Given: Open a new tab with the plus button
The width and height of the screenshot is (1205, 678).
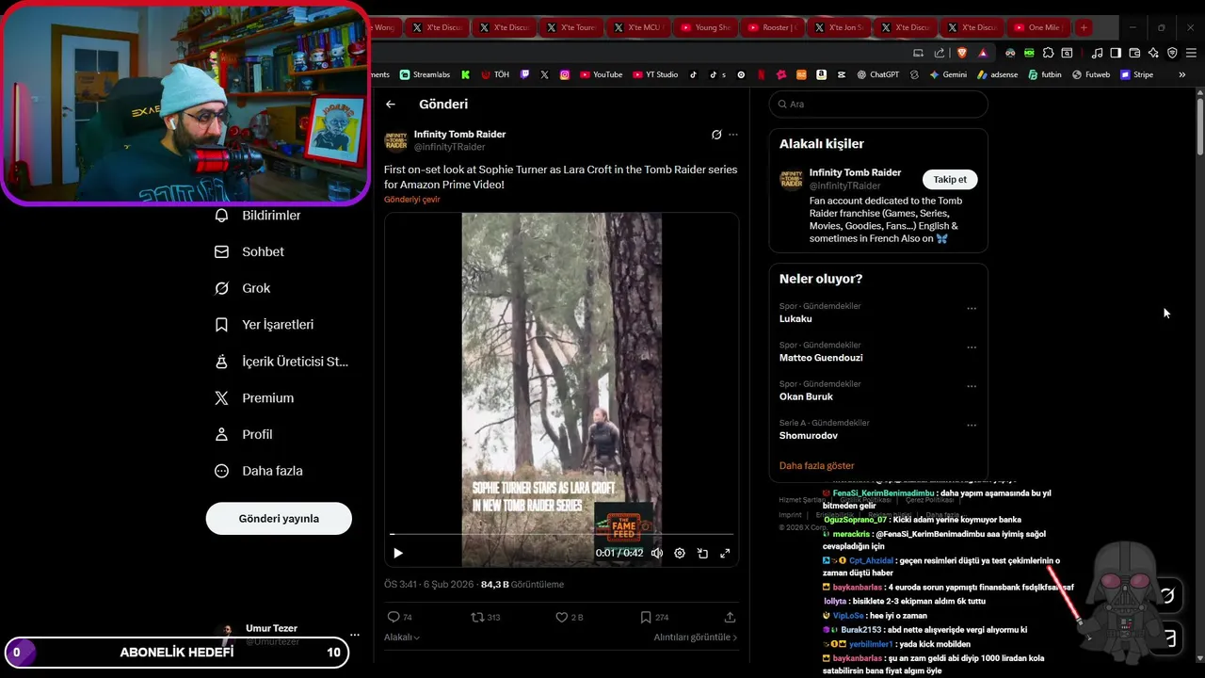Looking at the screenshot, I should point(1084,27).
